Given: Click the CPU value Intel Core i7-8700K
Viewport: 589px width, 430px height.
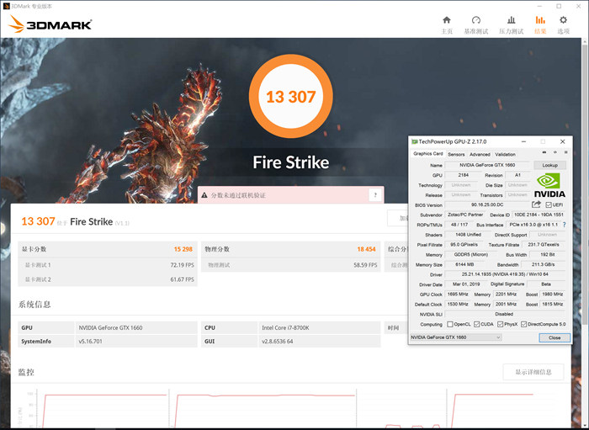Looking at the screenshot, I should tap(319, 327).
